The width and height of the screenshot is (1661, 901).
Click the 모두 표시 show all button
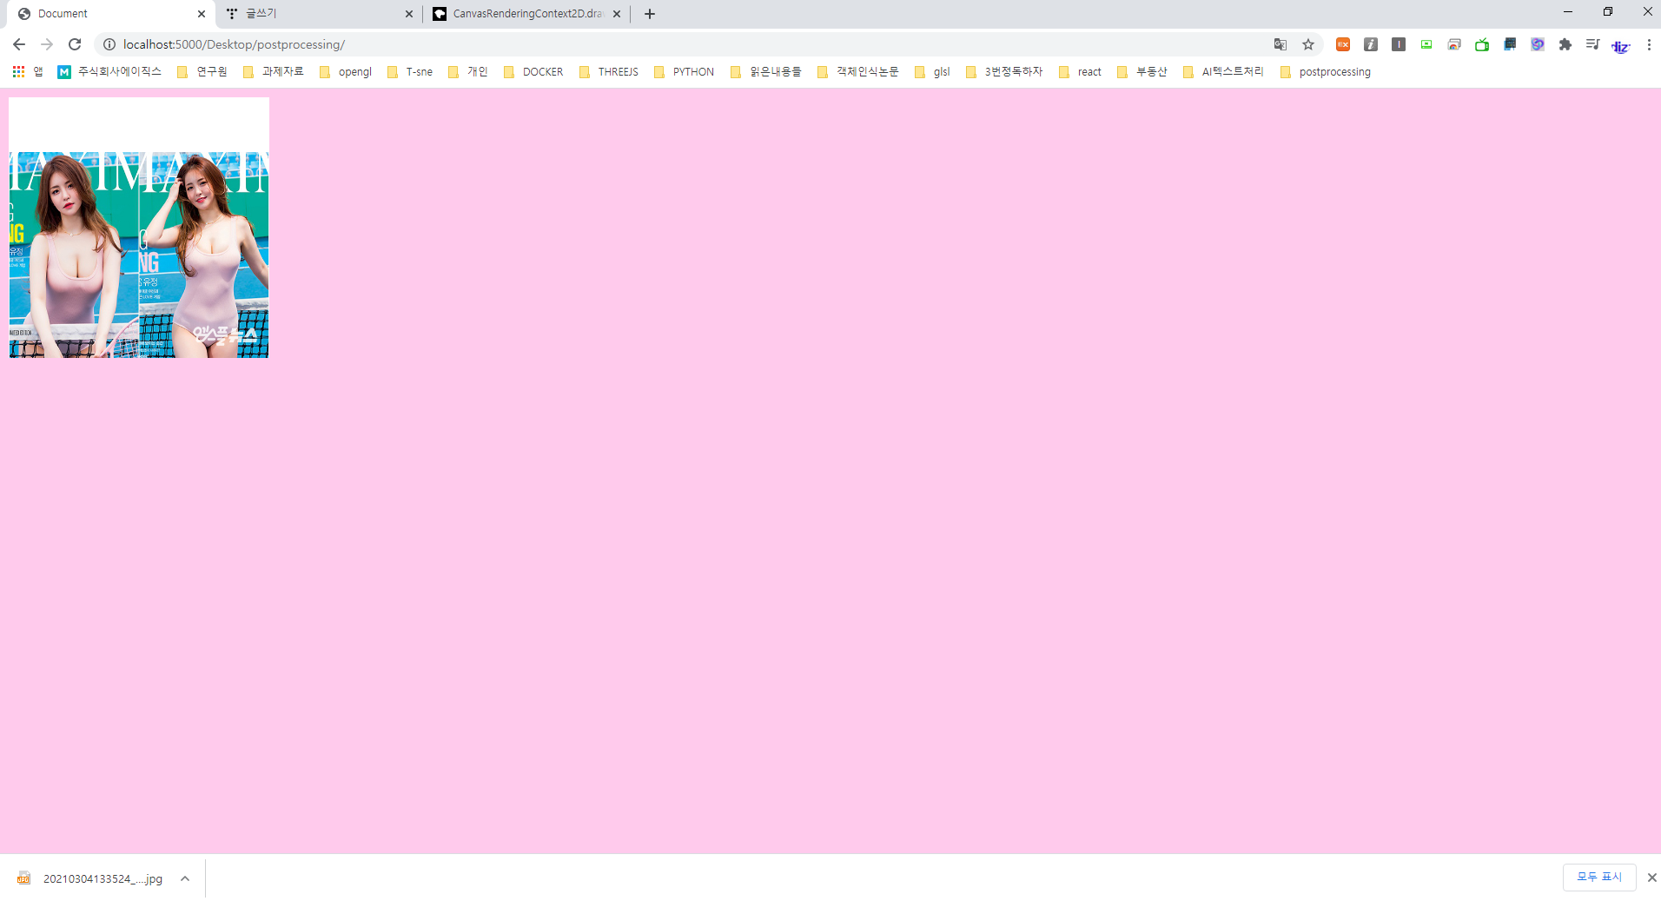[x=1599, y=878]
